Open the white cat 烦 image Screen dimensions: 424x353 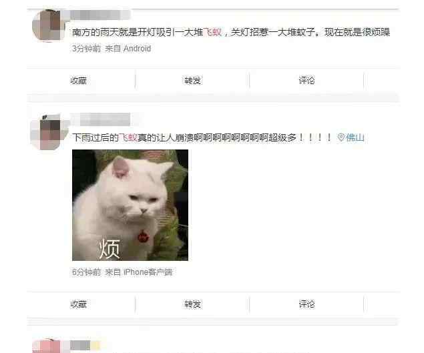click(130, 205)
